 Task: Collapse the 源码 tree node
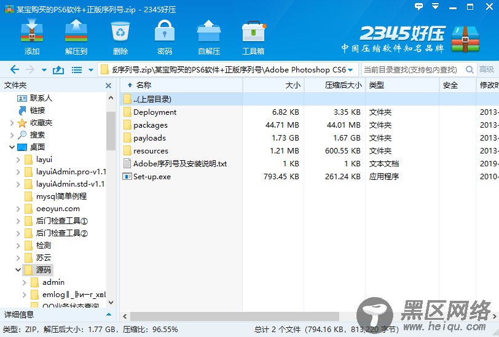pyautogui.click(x=18, y=270)
